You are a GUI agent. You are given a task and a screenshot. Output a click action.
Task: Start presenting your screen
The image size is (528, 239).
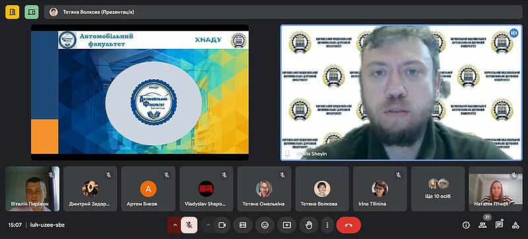pyautogui.click(x=286, y=225)
